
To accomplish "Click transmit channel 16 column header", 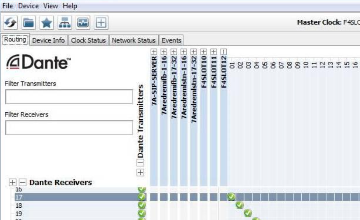I will click(355, 65).
